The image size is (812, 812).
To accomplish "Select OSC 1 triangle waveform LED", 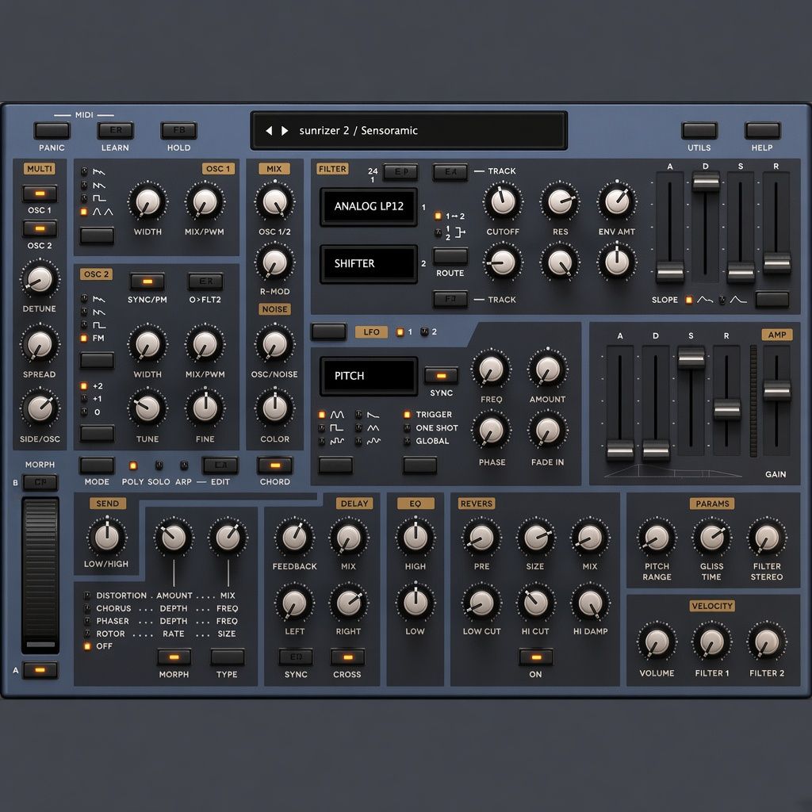I will click(84, 212).
